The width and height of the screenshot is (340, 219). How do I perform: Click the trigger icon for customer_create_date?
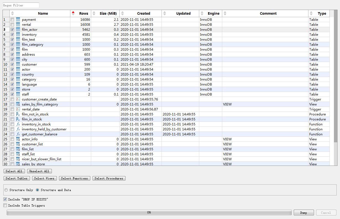tap(18, 99)
